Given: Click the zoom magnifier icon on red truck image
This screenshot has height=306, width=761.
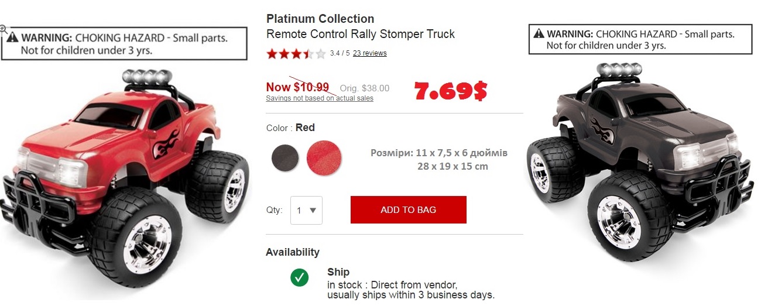Looking at the screenshot, I should [4, 28].
